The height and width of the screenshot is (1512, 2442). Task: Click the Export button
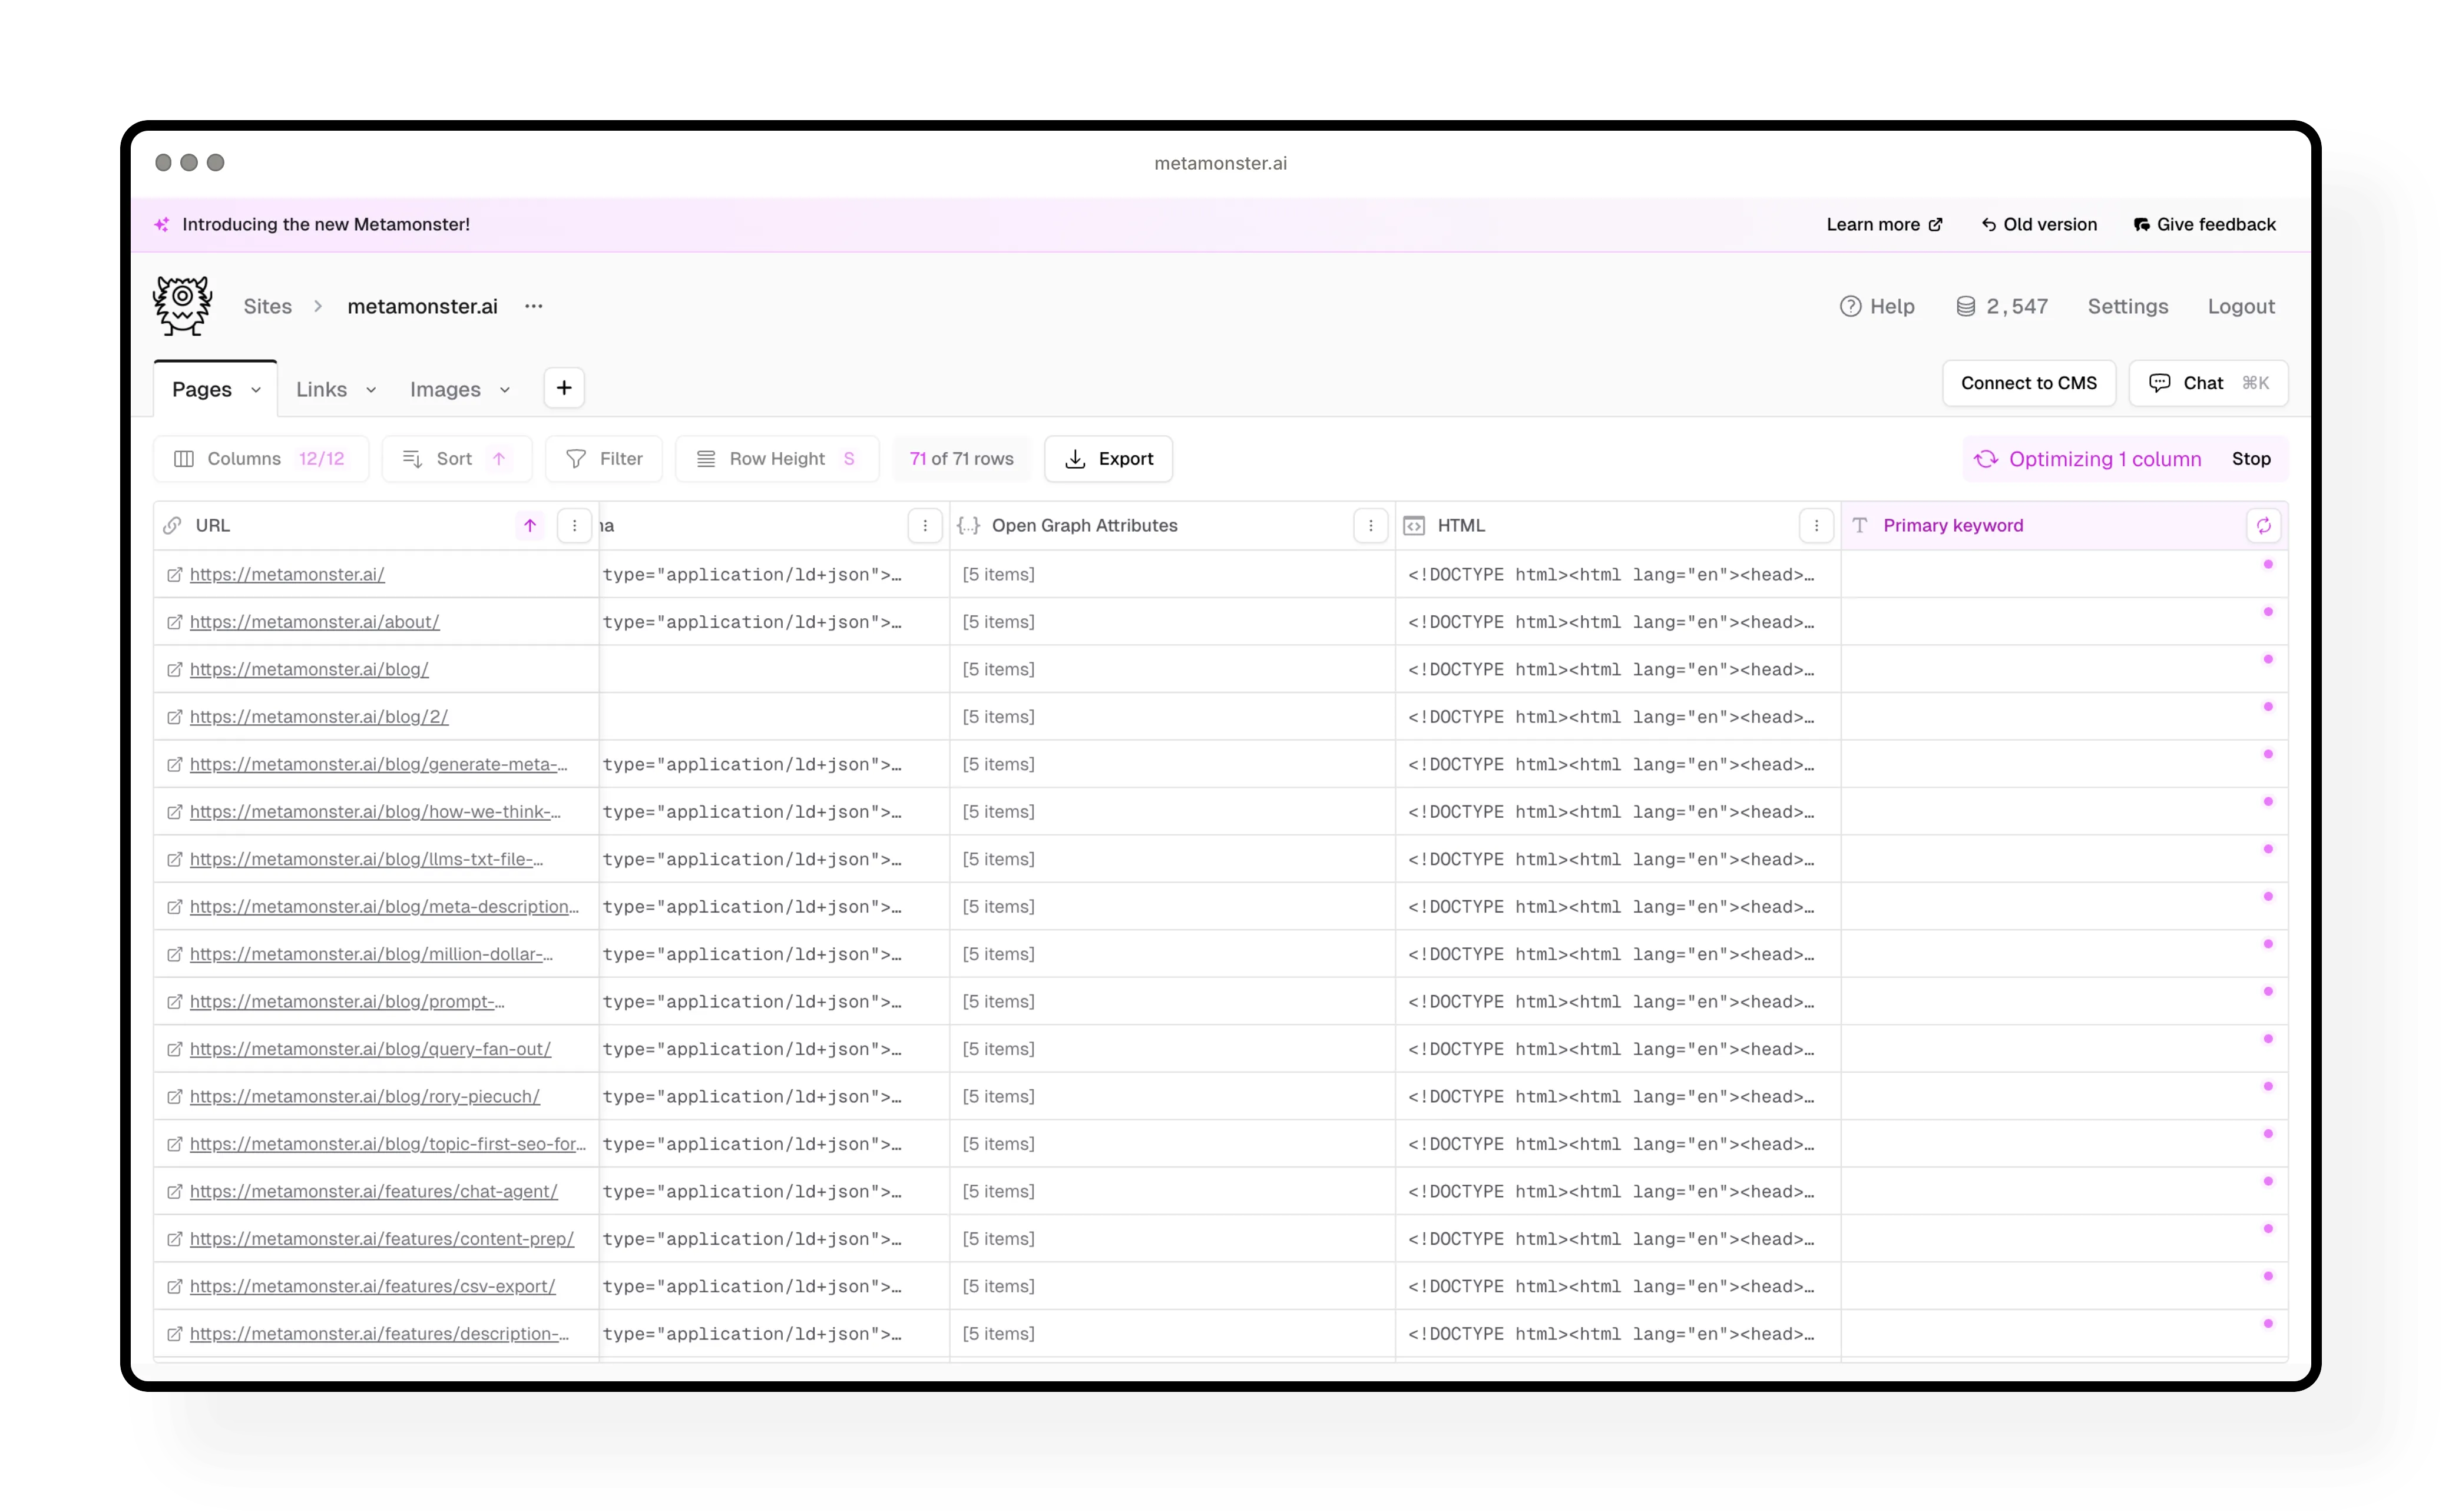[x=1109, y=459]
